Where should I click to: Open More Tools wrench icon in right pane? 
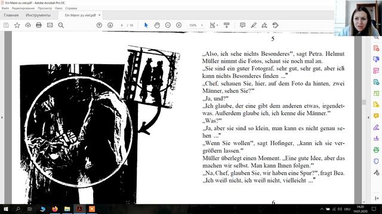click(376, 172)
